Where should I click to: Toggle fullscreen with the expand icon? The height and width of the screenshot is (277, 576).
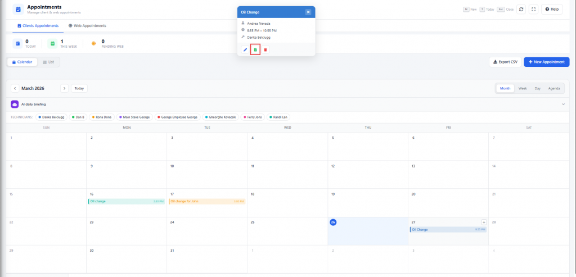(533, 9)
